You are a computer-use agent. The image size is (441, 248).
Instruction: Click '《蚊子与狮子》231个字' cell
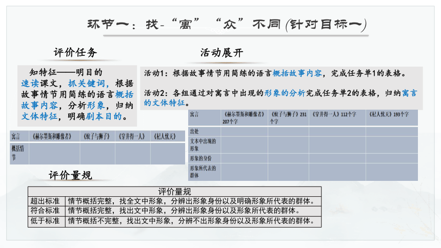[x=288, y=118]
